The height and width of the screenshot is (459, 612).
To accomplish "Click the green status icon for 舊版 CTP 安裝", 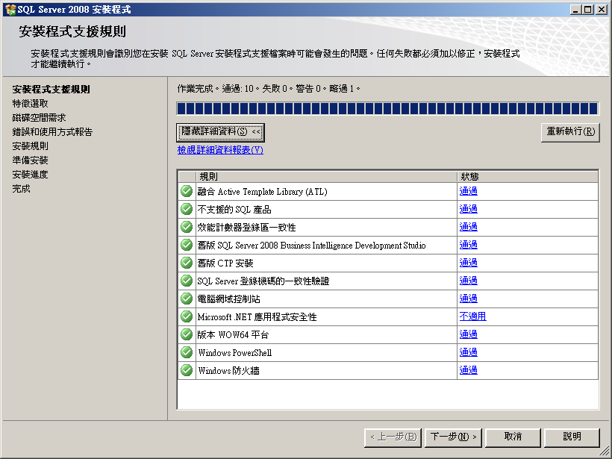I will point(186,262).
